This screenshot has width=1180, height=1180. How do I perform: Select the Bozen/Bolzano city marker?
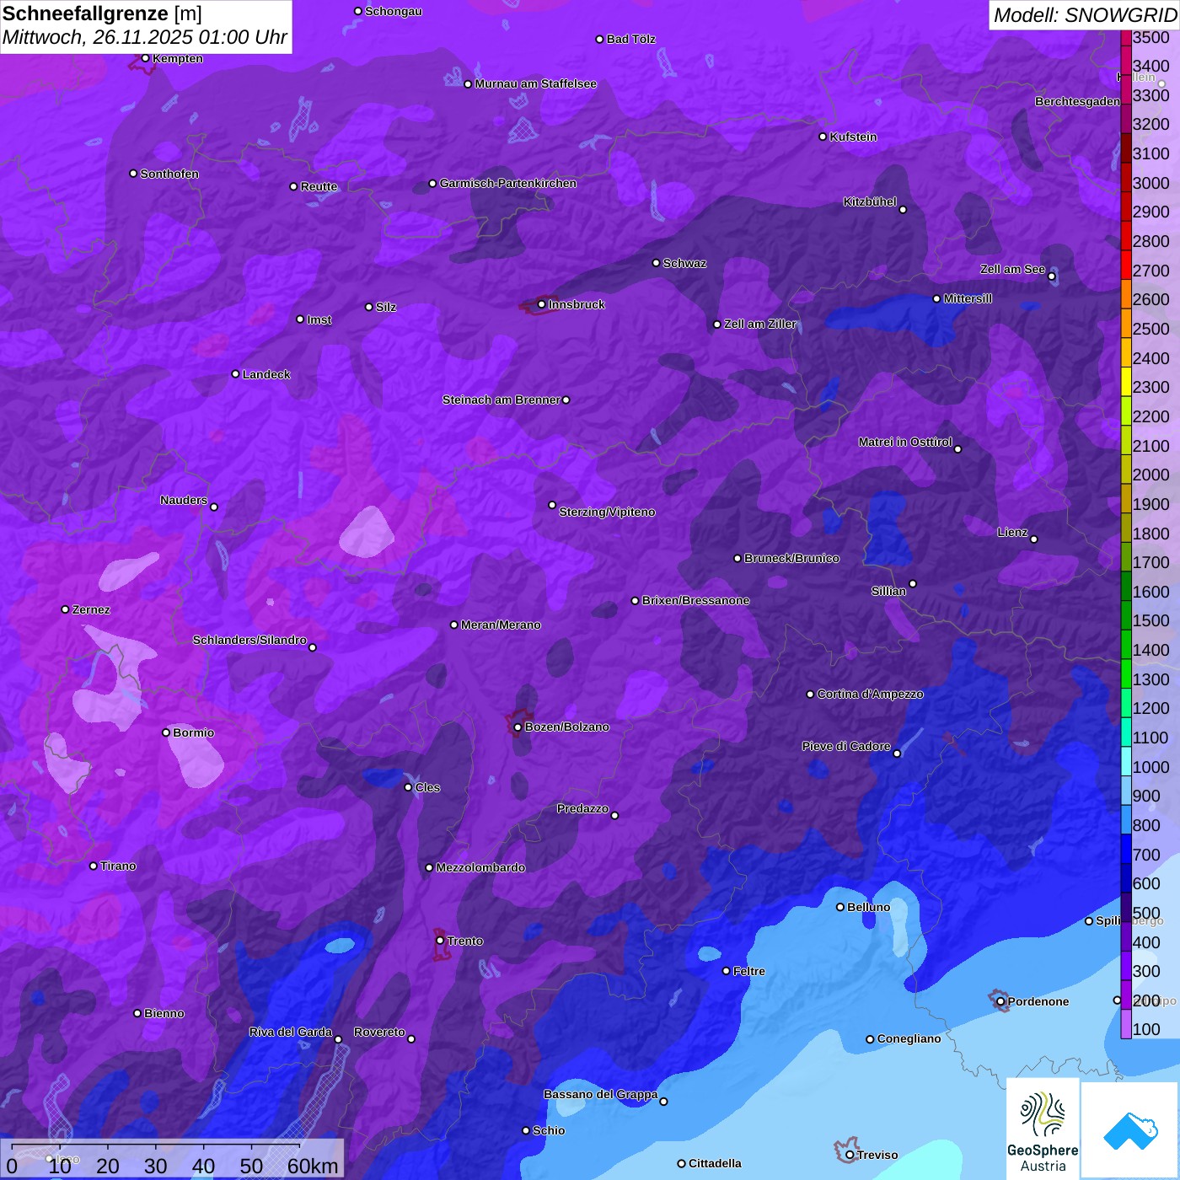pyautogui.click(x=518, y=727)
